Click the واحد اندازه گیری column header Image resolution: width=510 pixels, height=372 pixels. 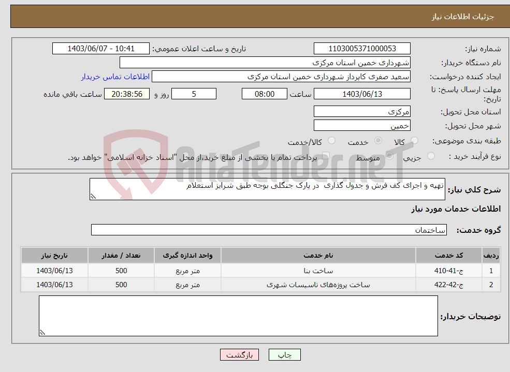(187, 256)
